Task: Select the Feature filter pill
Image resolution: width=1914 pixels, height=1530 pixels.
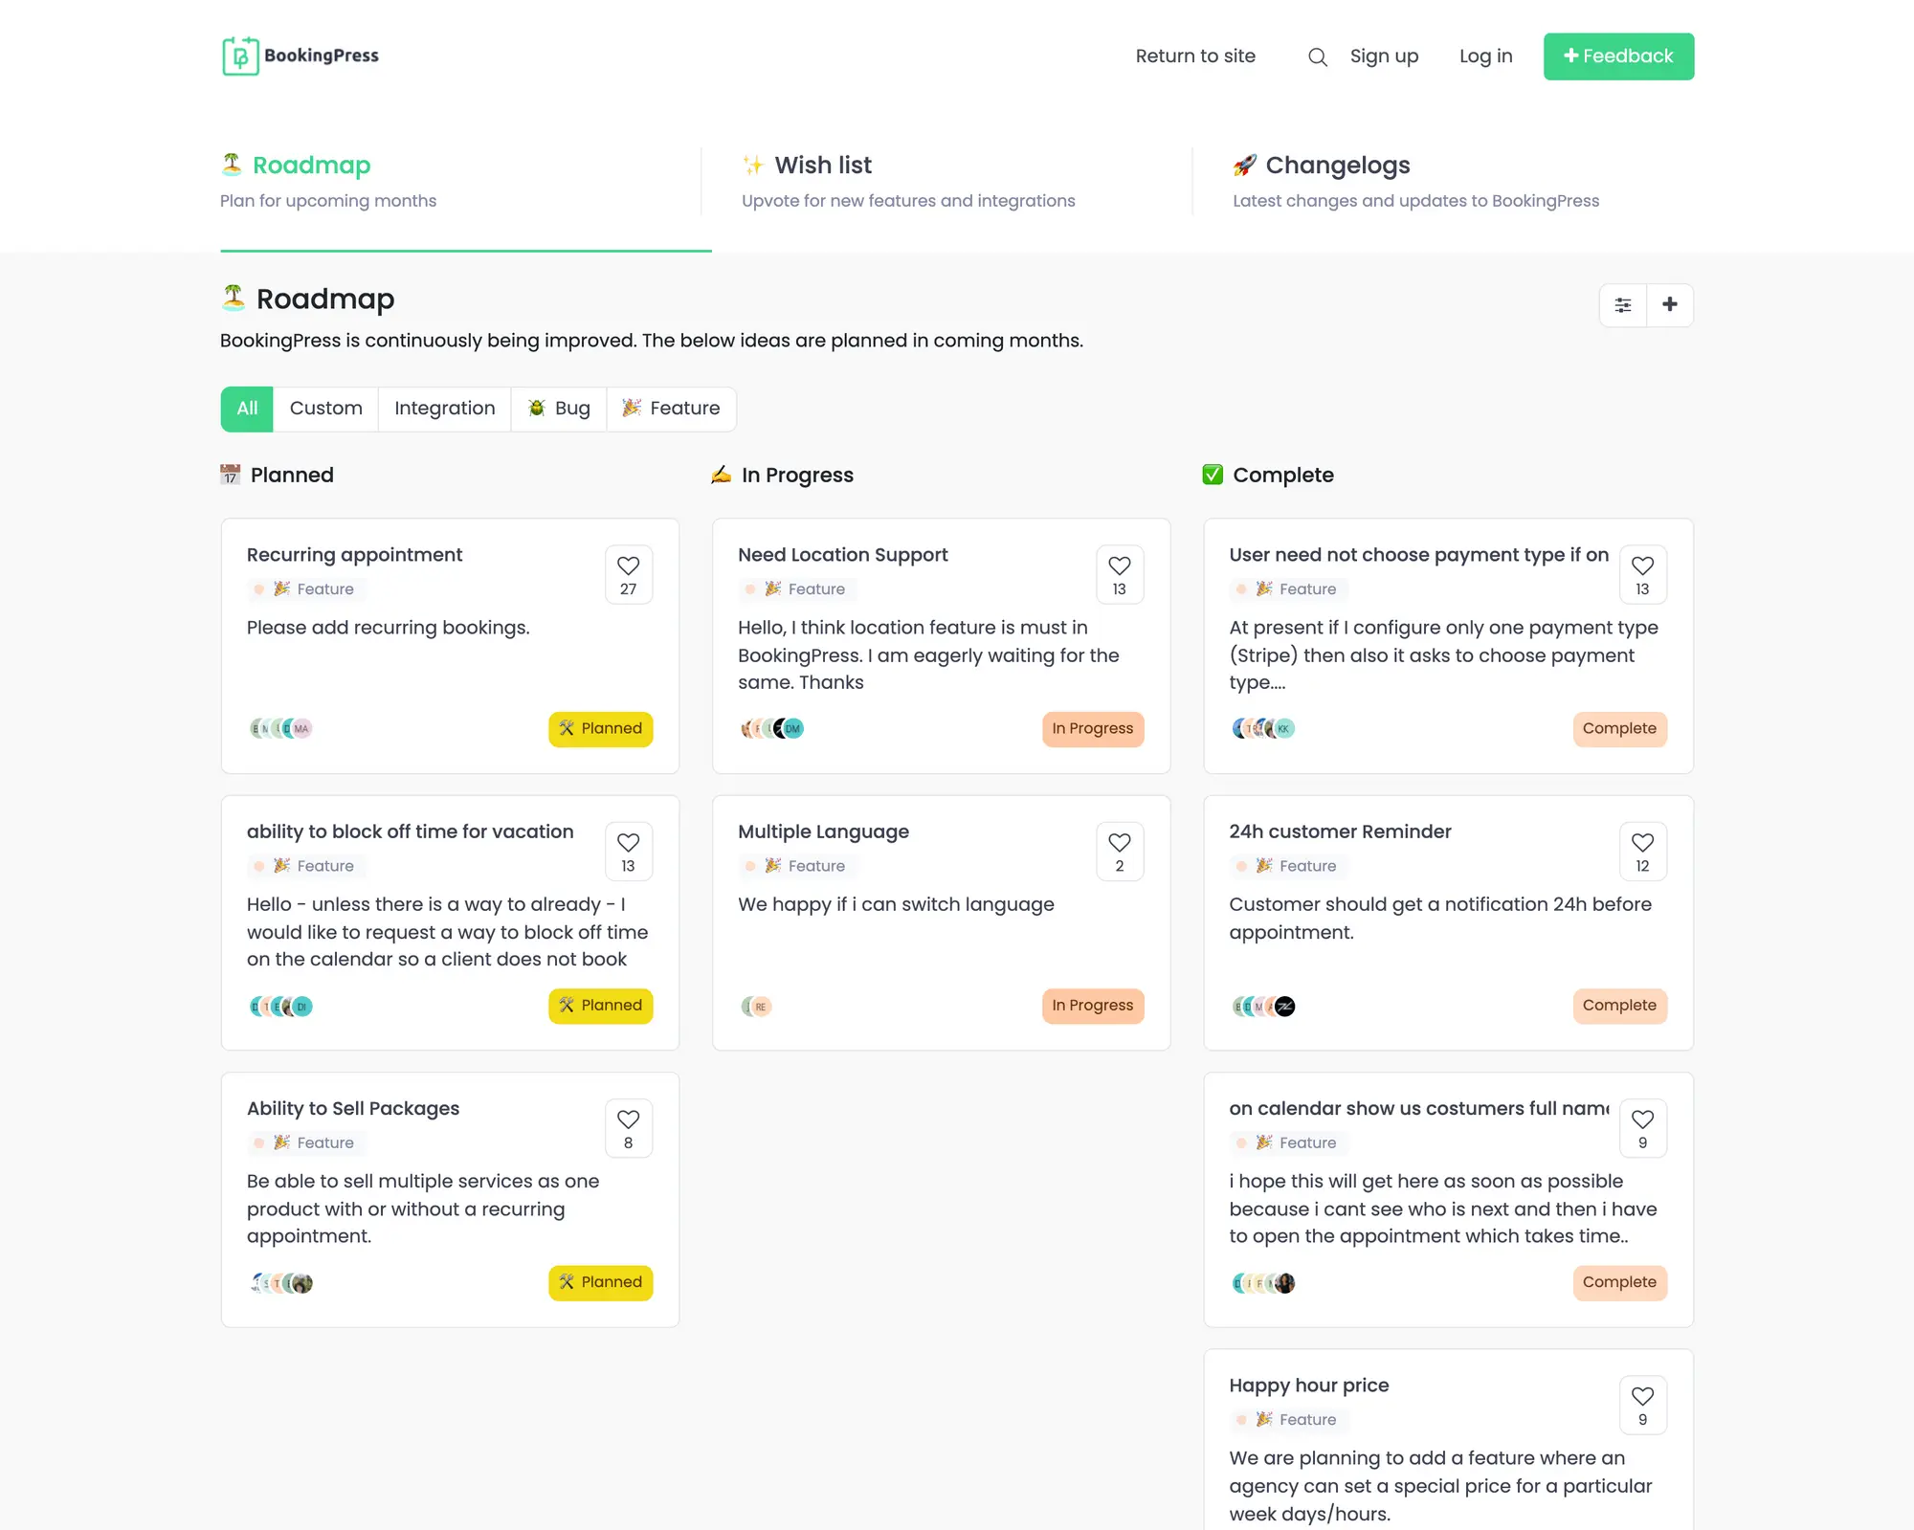Action: click(671, 409)
